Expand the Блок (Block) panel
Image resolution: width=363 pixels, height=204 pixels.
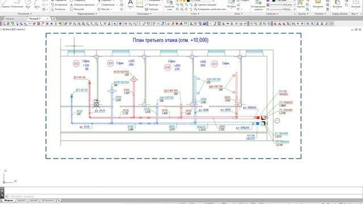[239, 14]
